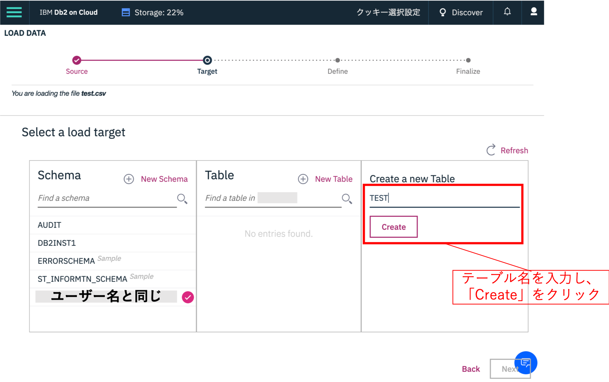Open the floating chat support bubble

click(526, 363)
